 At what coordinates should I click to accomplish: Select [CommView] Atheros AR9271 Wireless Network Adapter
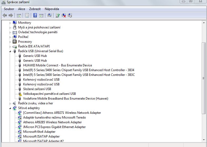[62, 113]
